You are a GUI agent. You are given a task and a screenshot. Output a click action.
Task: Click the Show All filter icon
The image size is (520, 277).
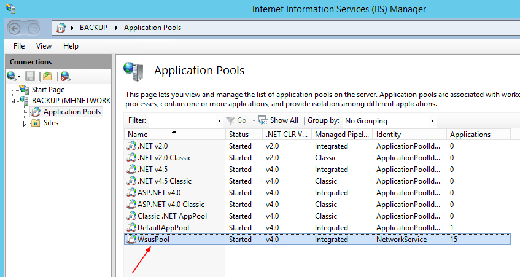tap(263, 120)
